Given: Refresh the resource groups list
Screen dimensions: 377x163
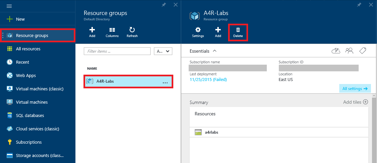Looking at the screenshot, I should click(132, 32).
